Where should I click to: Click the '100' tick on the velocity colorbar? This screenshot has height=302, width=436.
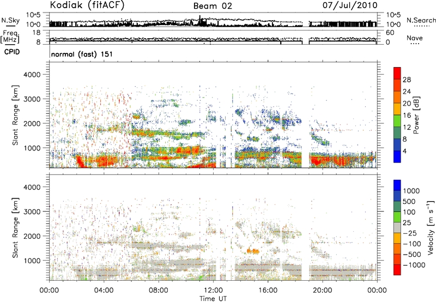coord(409,212)
